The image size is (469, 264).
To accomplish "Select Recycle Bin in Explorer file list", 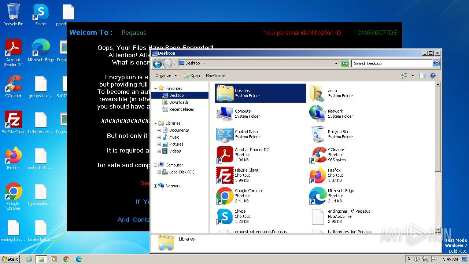I will (x=317, y=134).
